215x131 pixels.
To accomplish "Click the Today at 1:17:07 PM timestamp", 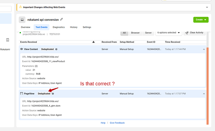I will tap(175, 93).
